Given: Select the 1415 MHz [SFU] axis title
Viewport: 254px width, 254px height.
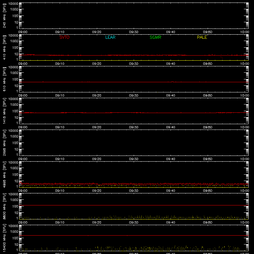Looking at the screenshot, I should point(4,111).
